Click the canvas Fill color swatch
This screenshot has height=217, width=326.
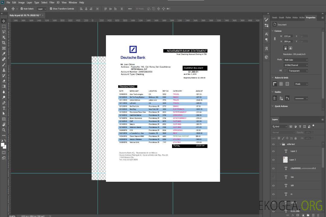click(285, 71)
